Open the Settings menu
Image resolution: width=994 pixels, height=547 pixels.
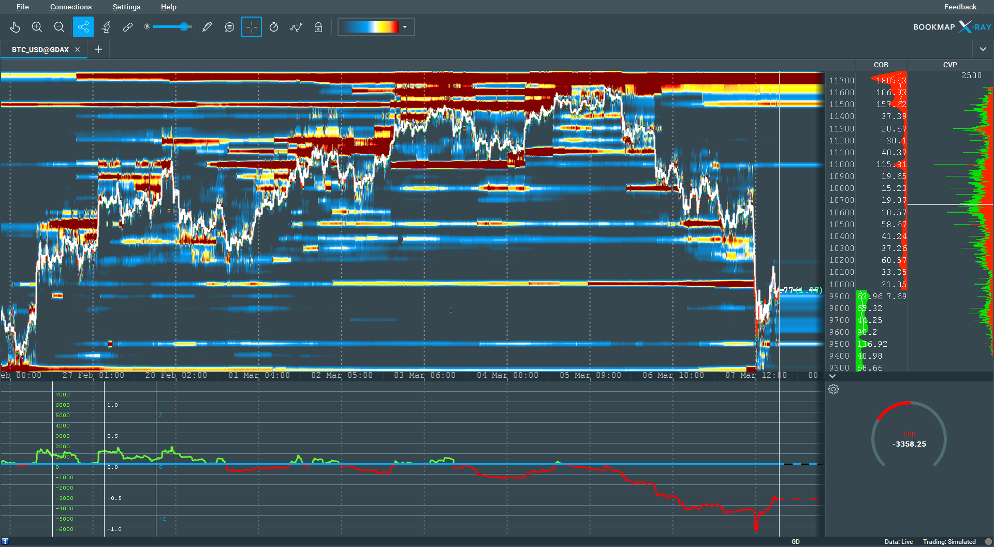[x=126, y=7]
